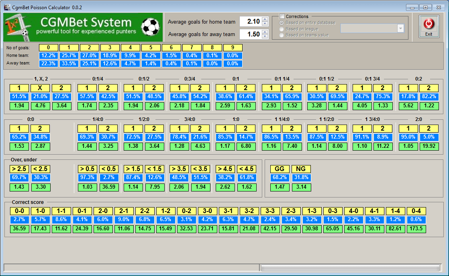This screenshot has height=276, width=449.
Task: Select the NG label
Action: (x=301, y=169)
